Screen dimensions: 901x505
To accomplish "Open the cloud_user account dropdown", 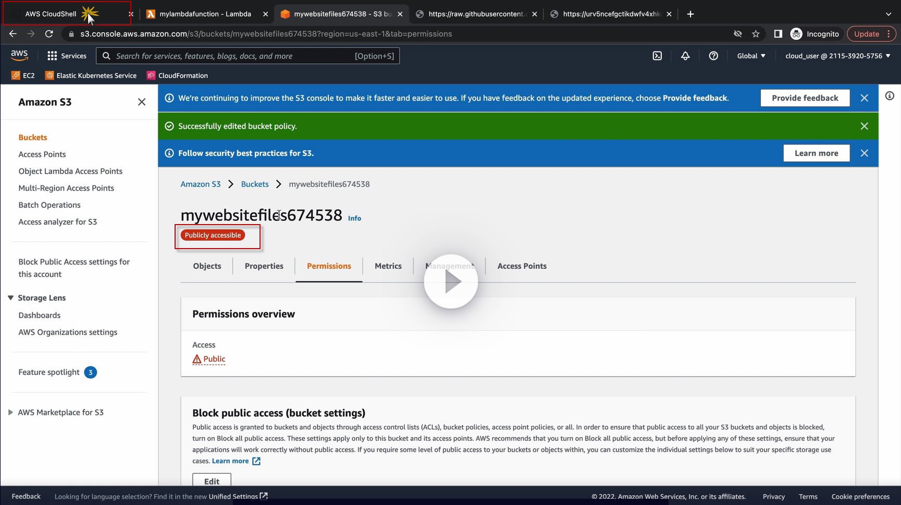I will click(838, 56).
